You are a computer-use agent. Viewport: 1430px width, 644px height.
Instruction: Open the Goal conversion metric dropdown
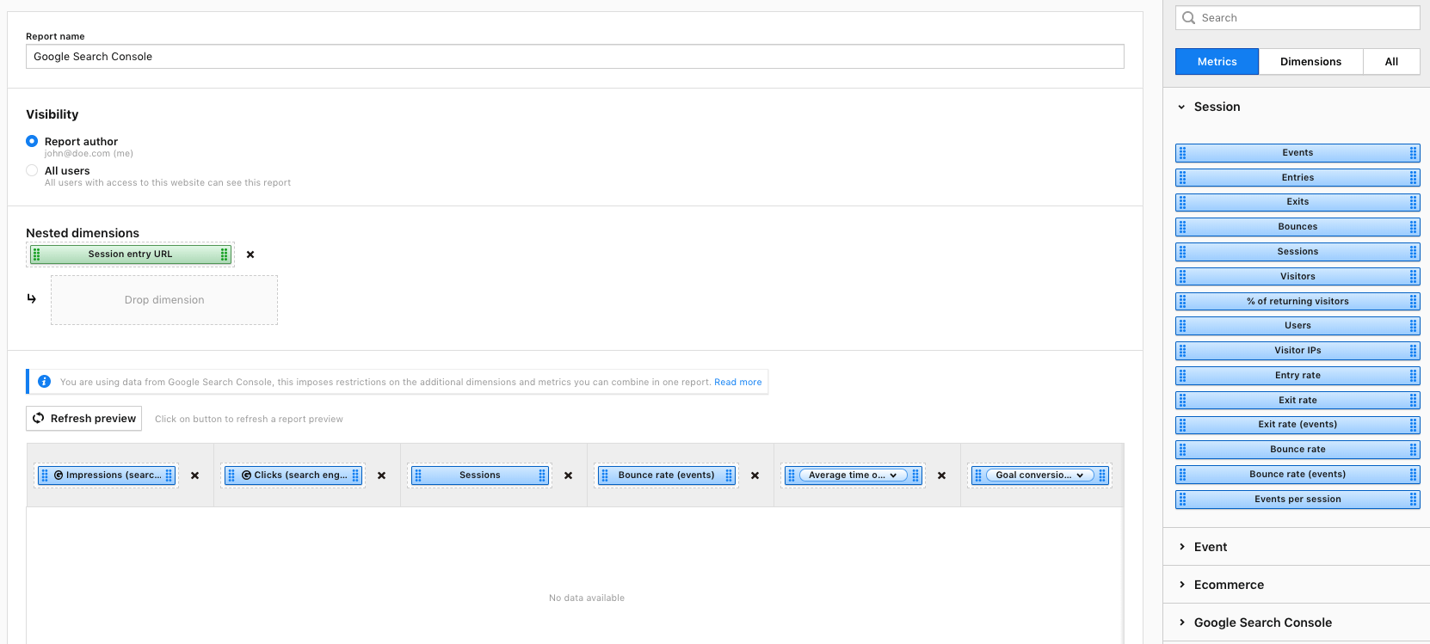point(1079,475)
